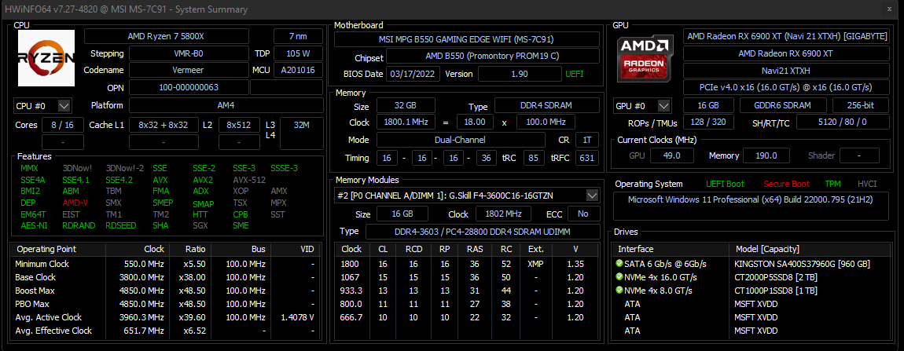Select the PBO Max row
The width and height of the screenshot is (904, 351).
click(x=165, y=304)
